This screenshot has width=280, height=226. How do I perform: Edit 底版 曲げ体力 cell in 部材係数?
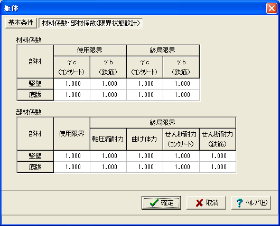click(x=145, y=167)
